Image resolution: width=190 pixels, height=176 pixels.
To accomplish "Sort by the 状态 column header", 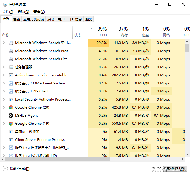I will [80, 32].
